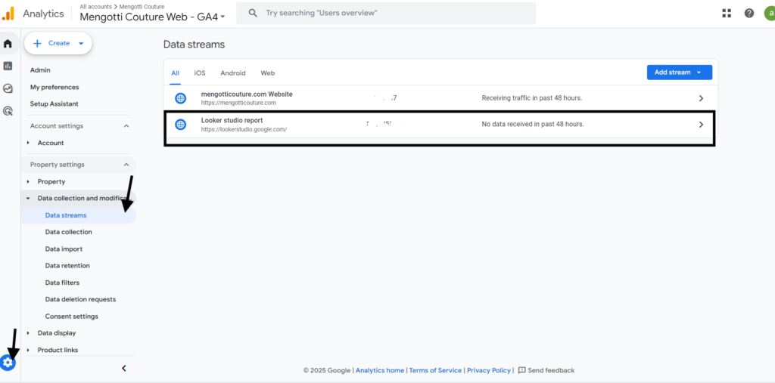Image resolution: width=775 pixels, height=383 pixels.
Task: Collapse the Account settings section
Action: click(x=126, y=126)
